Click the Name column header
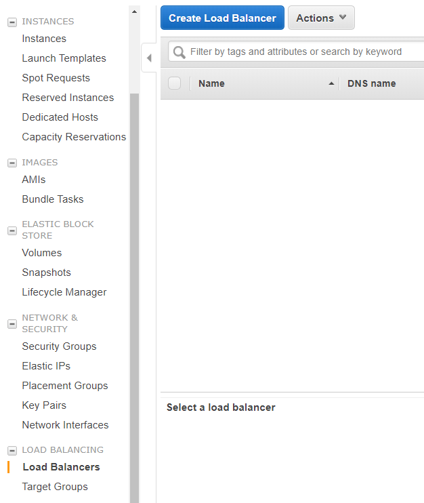The width and height of the screenshot is (424, 503). click(x=211, y=83)
